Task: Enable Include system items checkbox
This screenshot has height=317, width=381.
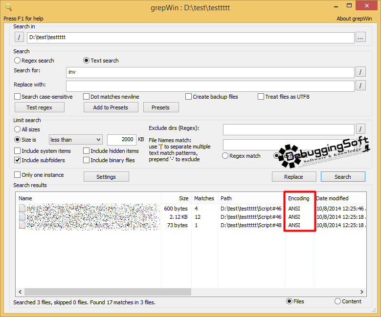Action: pos(17,151)
